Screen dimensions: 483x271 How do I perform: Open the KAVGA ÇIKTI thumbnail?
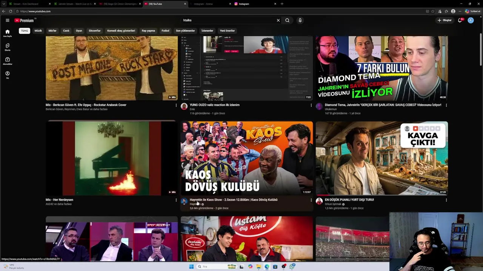(382, 158)
